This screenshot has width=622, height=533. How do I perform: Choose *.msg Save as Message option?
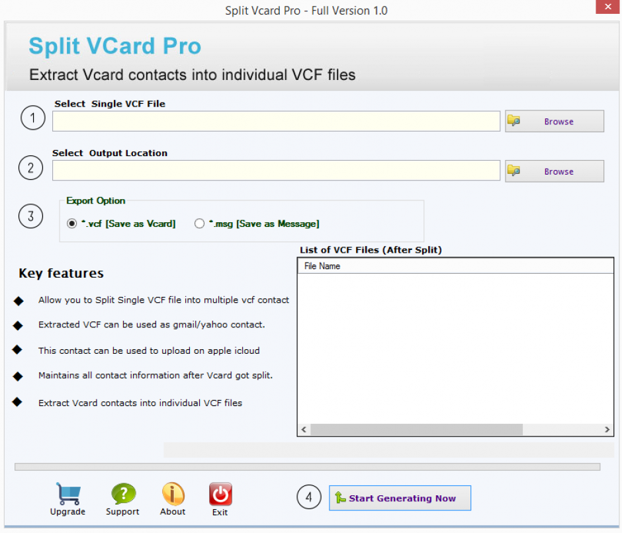(x=200, y=224)
